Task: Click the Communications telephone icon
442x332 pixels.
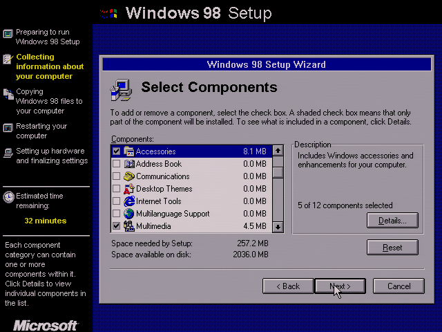Action: (129, 176)
